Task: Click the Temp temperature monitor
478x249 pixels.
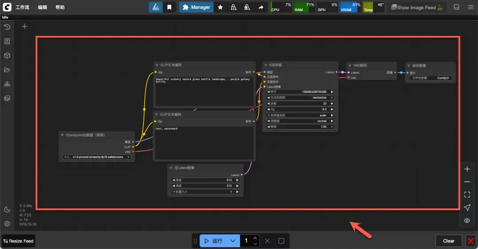Action: (374, 7)
